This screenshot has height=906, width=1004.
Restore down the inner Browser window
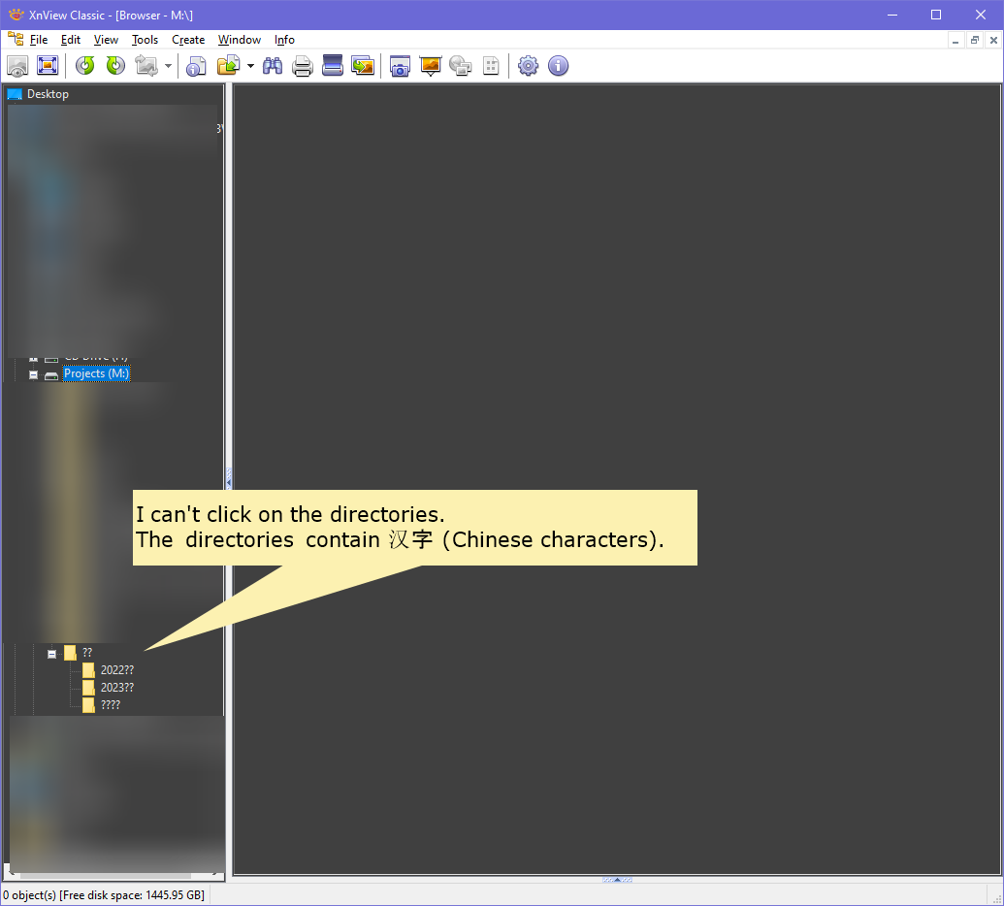(975, 41)
